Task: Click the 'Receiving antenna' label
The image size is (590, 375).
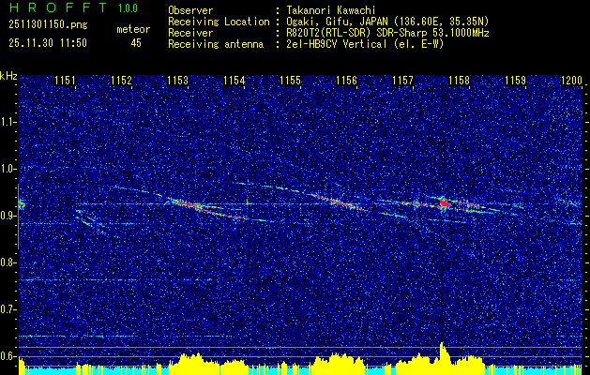Action: coord(216,44)
